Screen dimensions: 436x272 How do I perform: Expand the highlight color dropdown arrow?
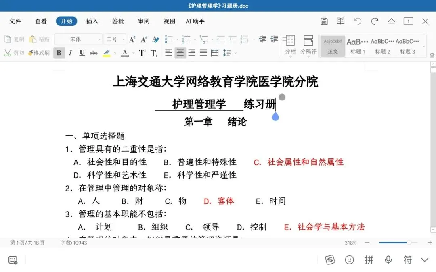(115, 53)
